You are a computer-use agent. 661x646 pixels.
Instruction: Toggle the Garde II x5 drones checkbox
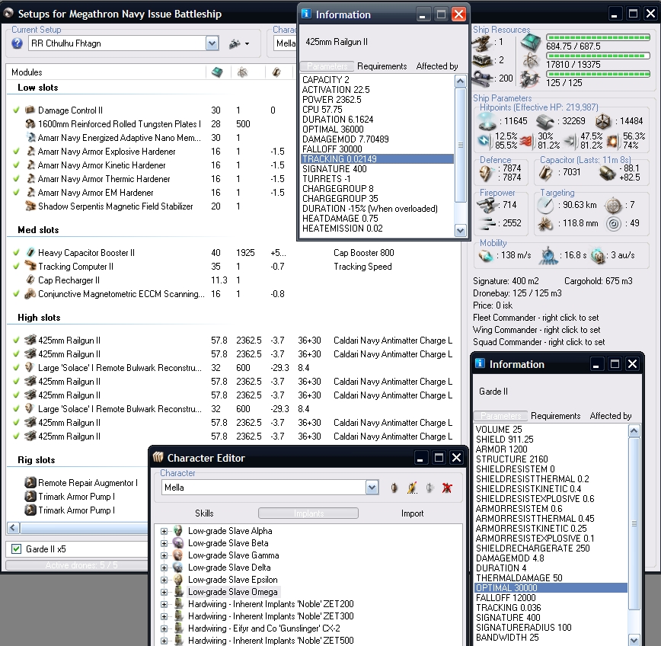[16, 548]
